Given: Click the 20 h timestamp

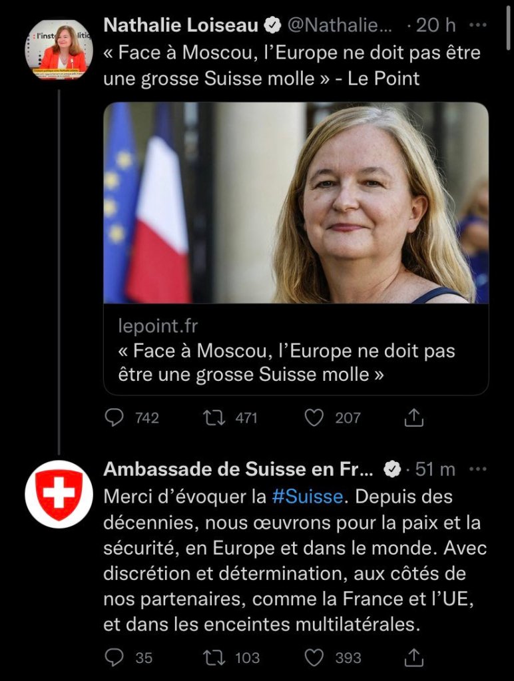Looking at the screenshot, I should [x=436, y=24].
